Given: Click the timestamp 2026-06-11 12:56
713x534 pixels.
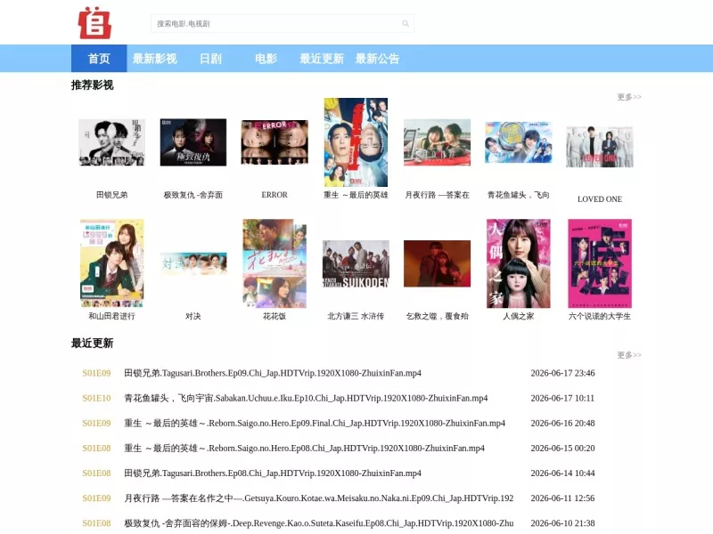Looking at the screenshot, I should [562, 498].
